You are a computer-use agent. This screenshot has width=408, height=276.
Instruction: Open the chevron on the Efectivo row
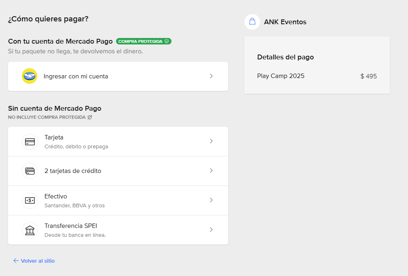pyautogui.click(x=211, y=200)
